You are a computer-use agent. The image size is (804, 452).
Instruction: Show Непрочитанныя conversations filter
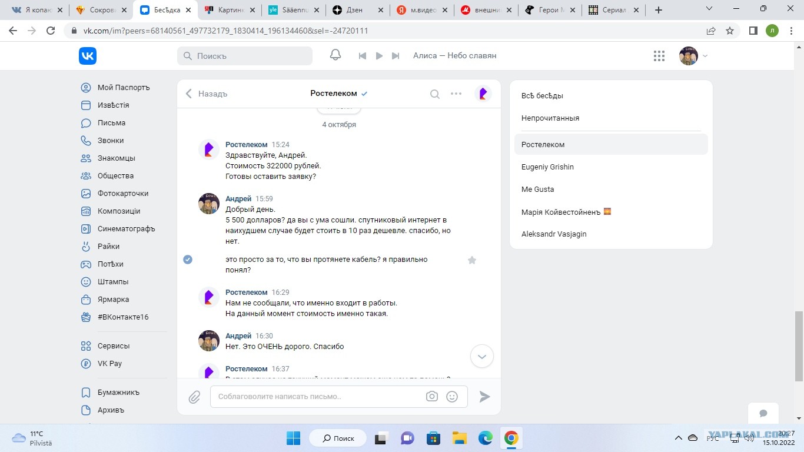pyautogui.click(x=611, y=118)
